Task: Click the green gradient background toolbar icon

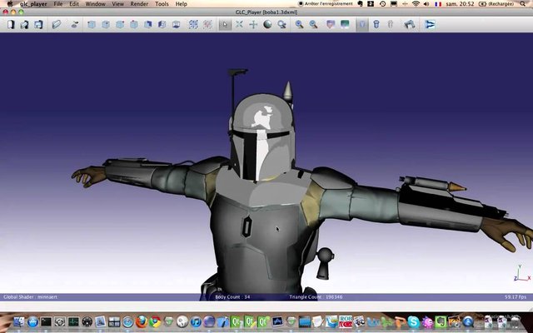Action: click(345, 24)
